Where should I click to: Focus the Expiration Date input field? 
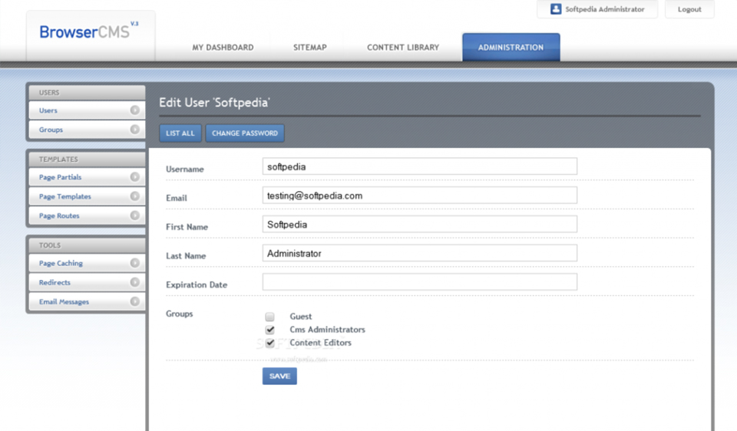coord(419,282)
